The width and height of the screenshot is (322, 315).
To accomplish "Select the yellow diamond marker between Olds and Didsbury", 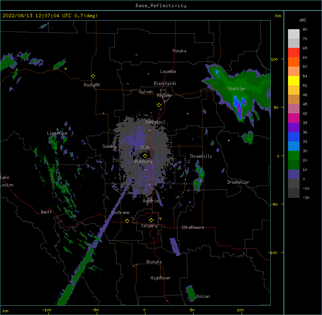I will [x=145, y=156].
